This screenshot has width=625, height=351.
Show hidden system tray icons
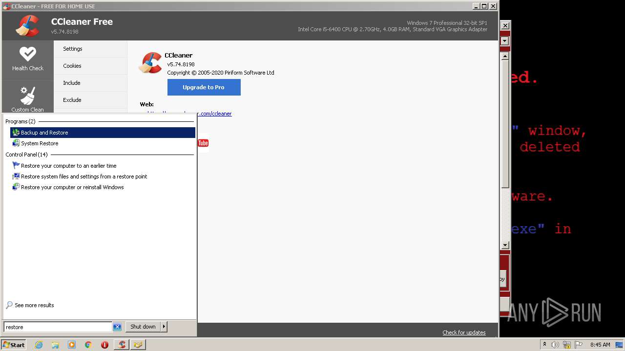tap(545, 345)
